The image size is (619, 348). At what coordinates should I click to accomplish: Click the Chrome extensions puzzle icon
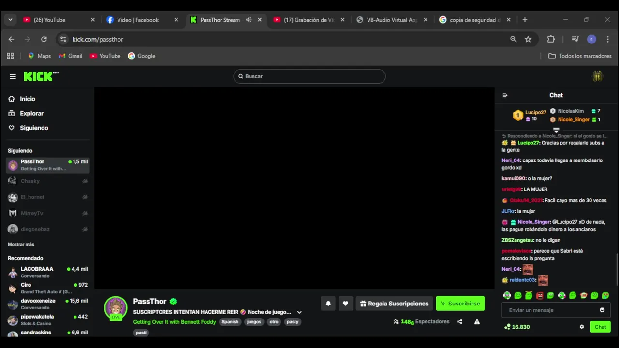551,39
